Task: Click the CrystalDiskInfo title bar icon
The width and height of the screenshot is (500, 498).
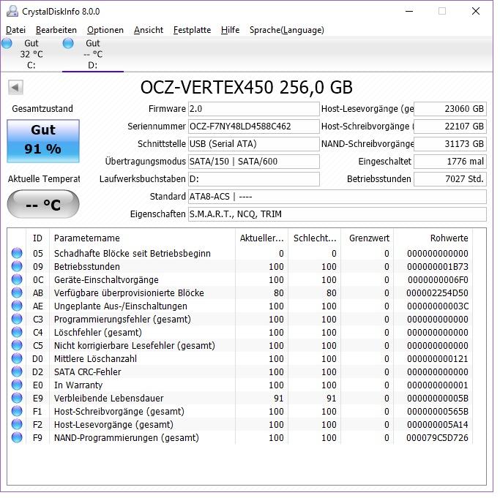Action: tap(12, 11)
